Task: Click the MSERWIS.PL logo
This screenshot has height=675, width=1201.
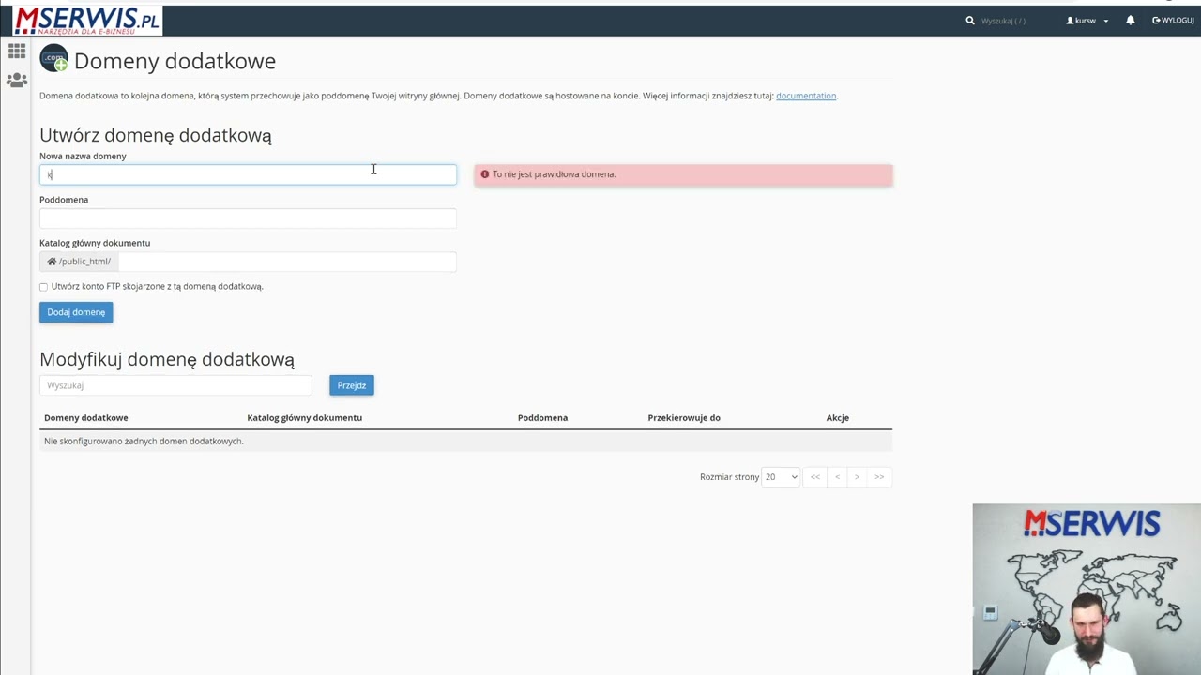Action: tap(87, 21)
